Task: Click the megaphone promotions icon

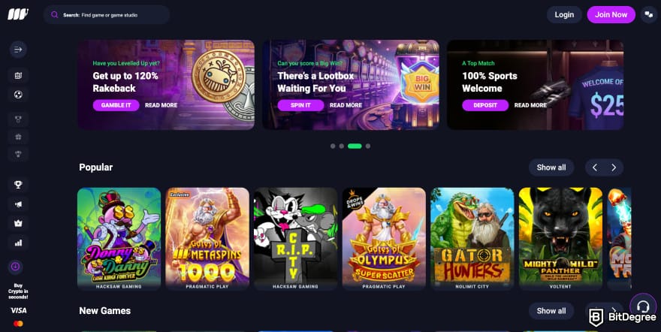Action: (x=18, y=204)
